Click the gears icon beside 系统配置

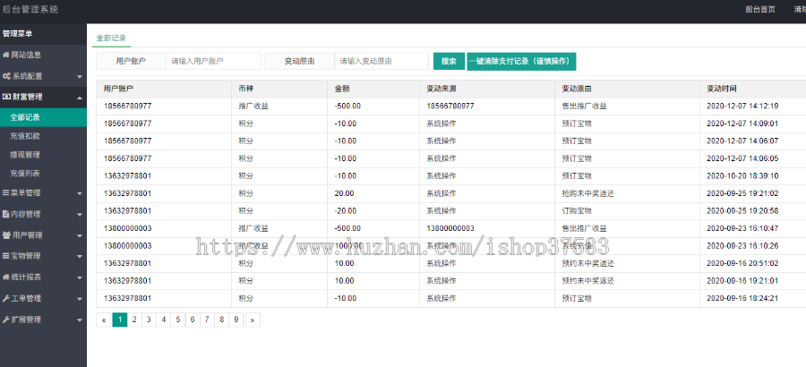(6, 76)
